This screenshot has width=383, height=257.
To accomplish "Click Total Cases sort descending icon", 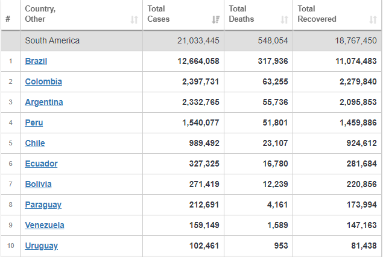I will point(216,19).
